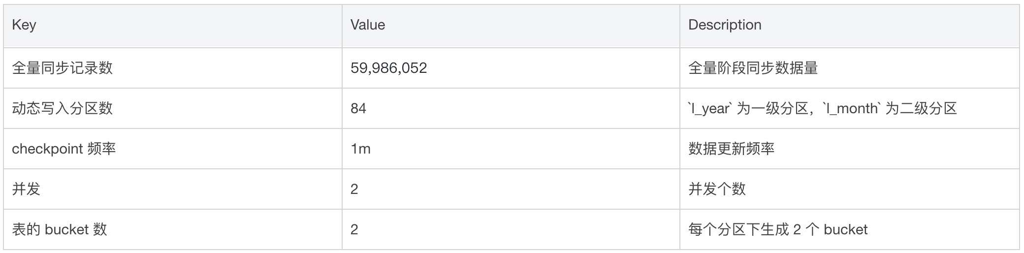The width and height of the screenshot is (1024, 253).
Task: Click the 全量阶段同步数据量 description
Action: [x=753, y=68]
